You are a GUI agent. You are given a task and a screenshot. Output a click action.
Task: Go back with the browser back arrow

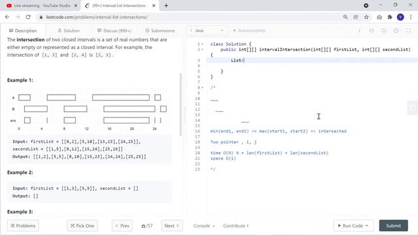(x=7, y=17)
